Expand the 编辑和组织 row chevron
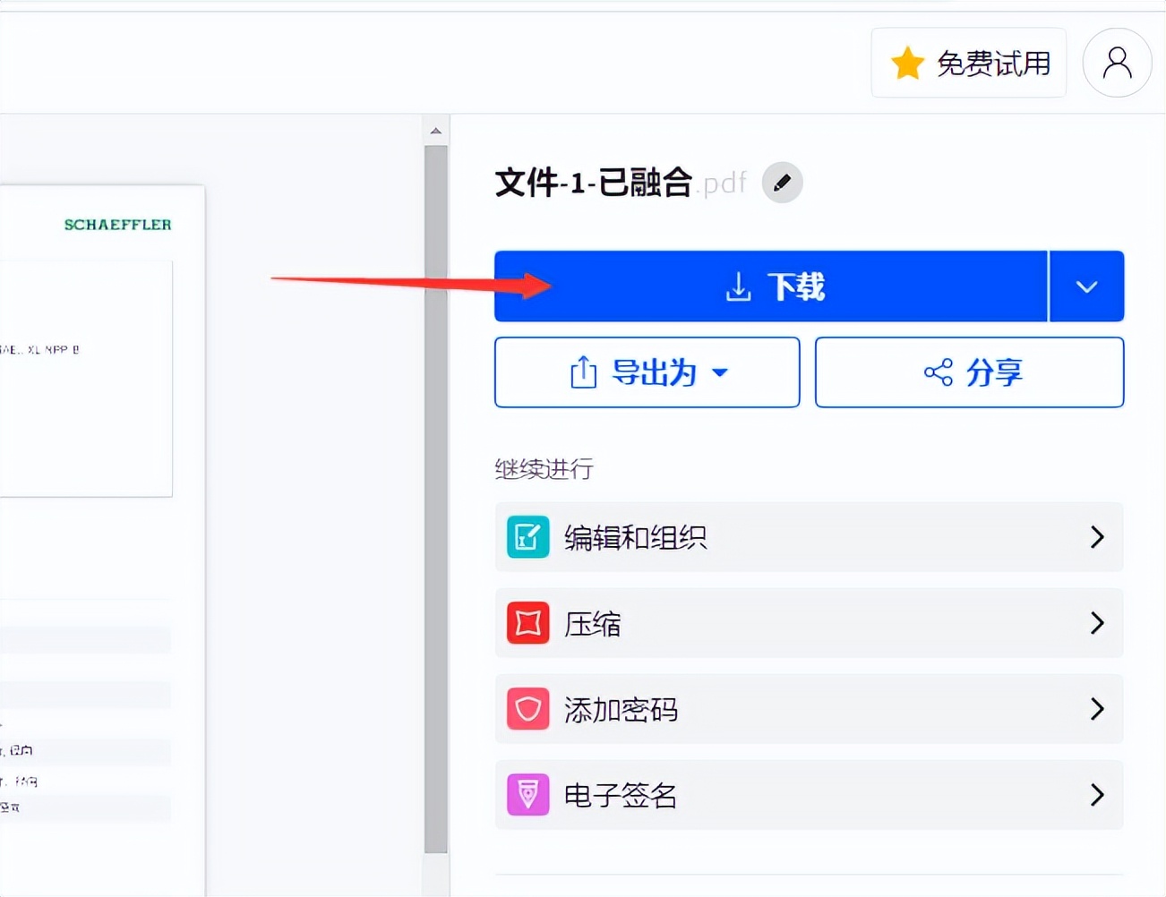 (x=1097, y=537)
